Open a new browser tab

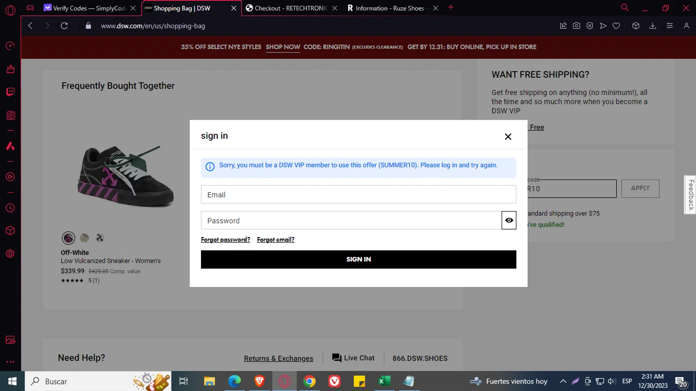(x=451, y=7)
